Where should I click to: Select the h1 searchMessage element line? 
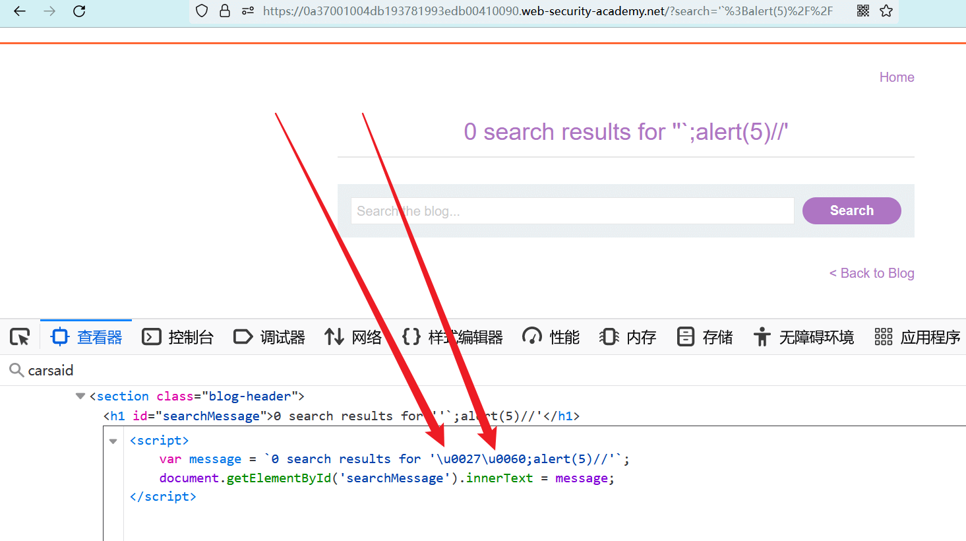(x=342, y=416)
